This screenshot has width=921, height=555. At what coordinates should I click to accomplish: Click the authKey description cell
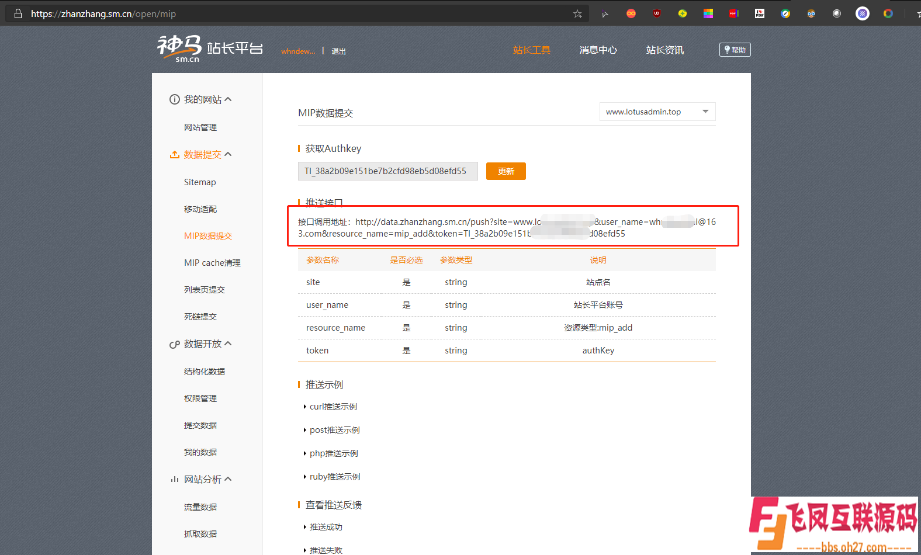click(598, 351)
